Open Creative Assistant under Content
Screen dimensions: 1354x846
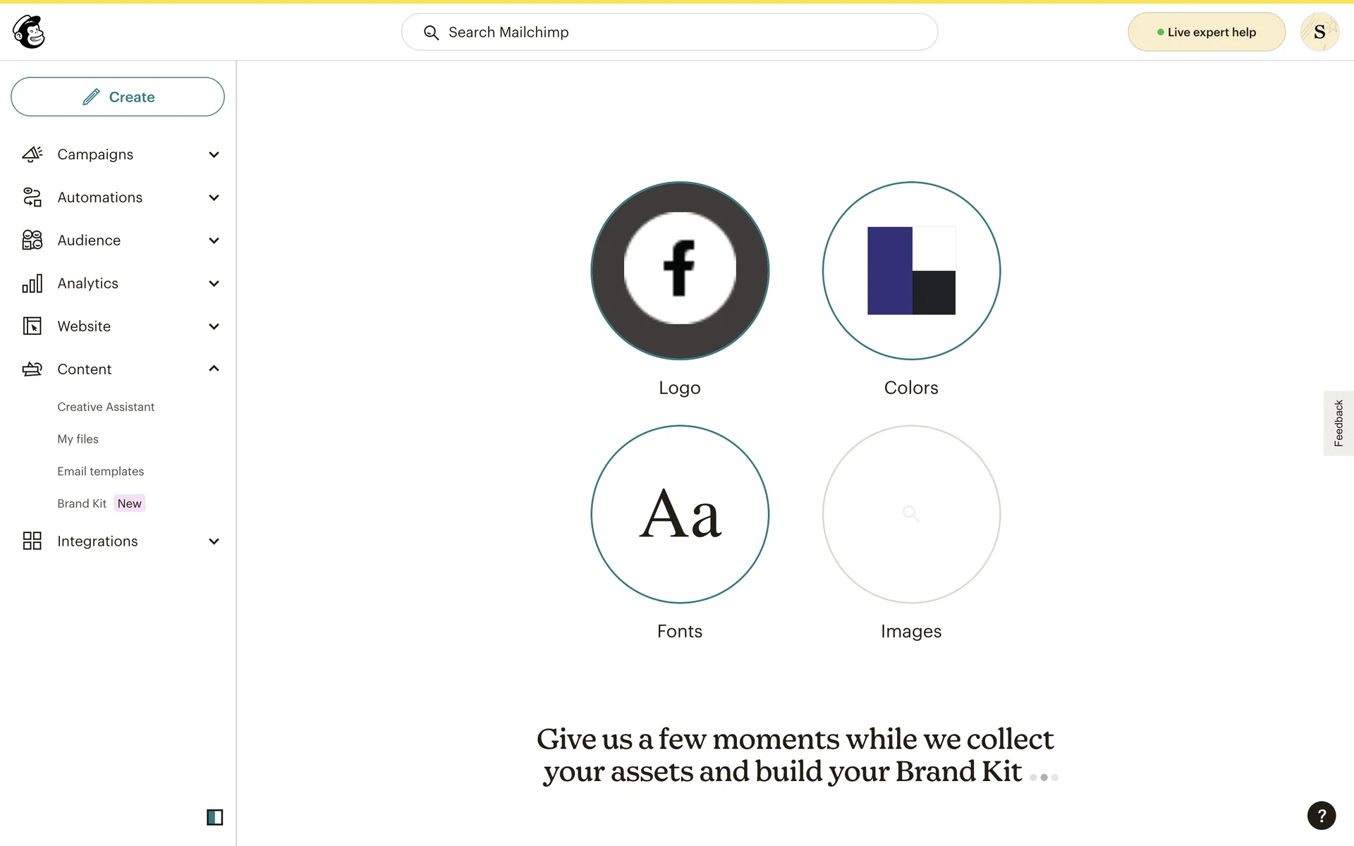tap(106, 407)
